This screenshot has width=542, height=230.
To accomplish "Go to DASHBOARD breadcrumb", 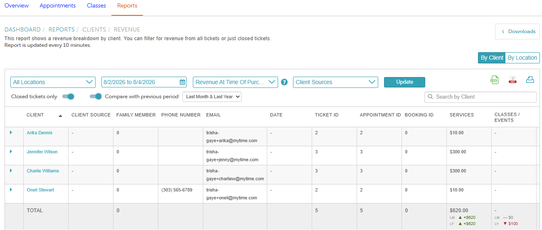I will coord(22,29).
